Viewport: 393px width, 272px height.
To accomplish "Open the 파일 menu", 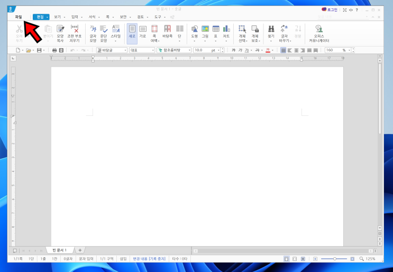I will tap(19, 17).
